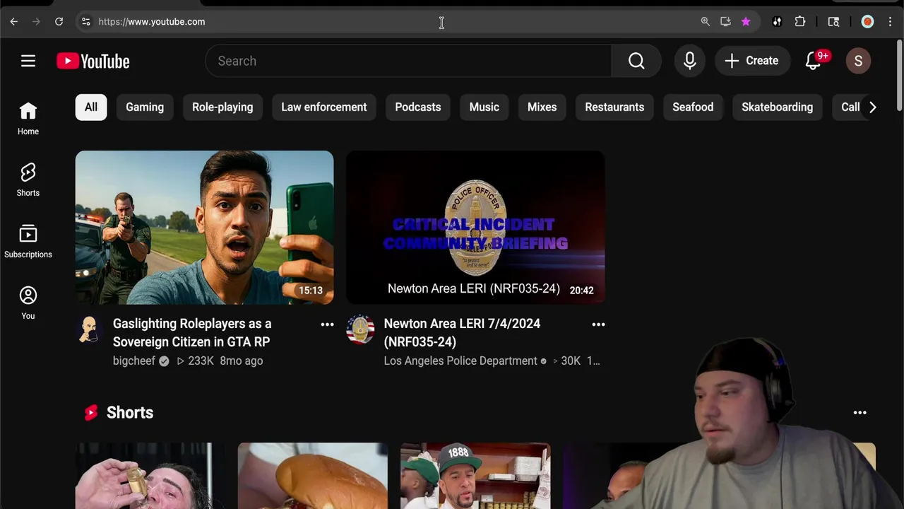Viewport: 904px width, 509px height.
Task: Select the Restaurants filter chip
Action: click(614, 107)
